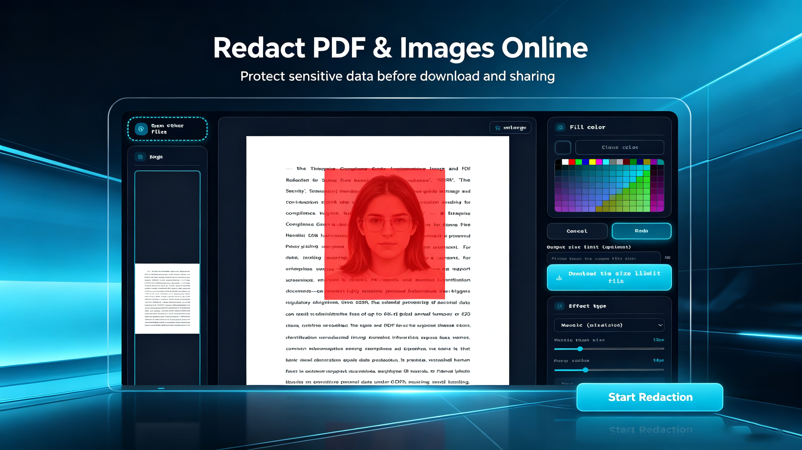Pick the dark green swatch in top row
The height and width of the screenshot is (450, 802).
pyautogui.click(x=633, y=162)
